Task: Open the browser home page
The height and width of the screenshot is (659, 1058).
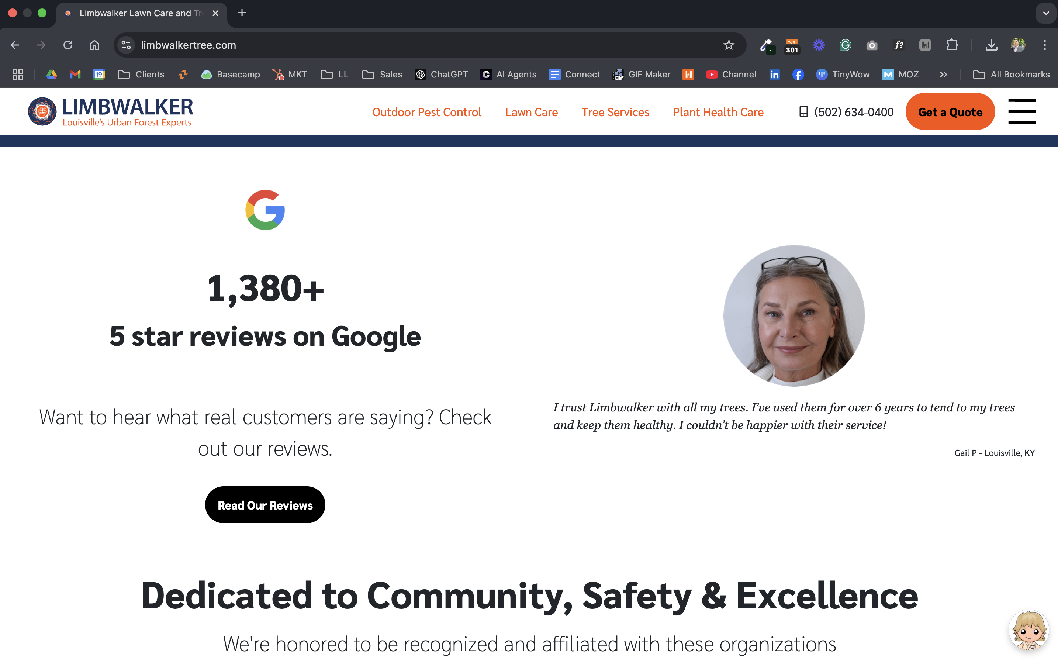Action: (x=94, y=45)
